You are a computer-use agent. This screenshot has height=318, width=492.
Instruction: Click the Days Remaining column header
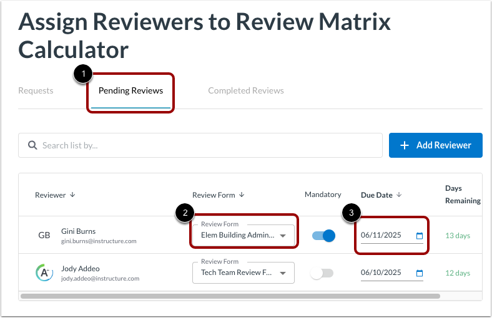point(463,195)
